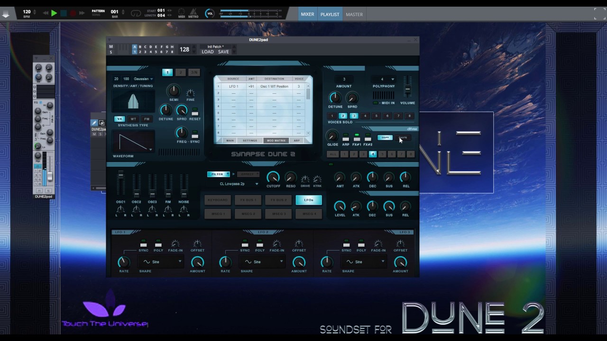Click the VOLUME slider
607x341 pixels.
coord(407,89)
